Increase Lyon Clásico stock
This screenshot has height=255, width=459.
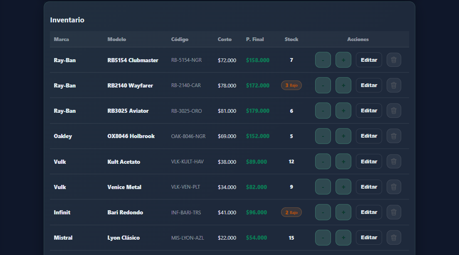point(343,238)
